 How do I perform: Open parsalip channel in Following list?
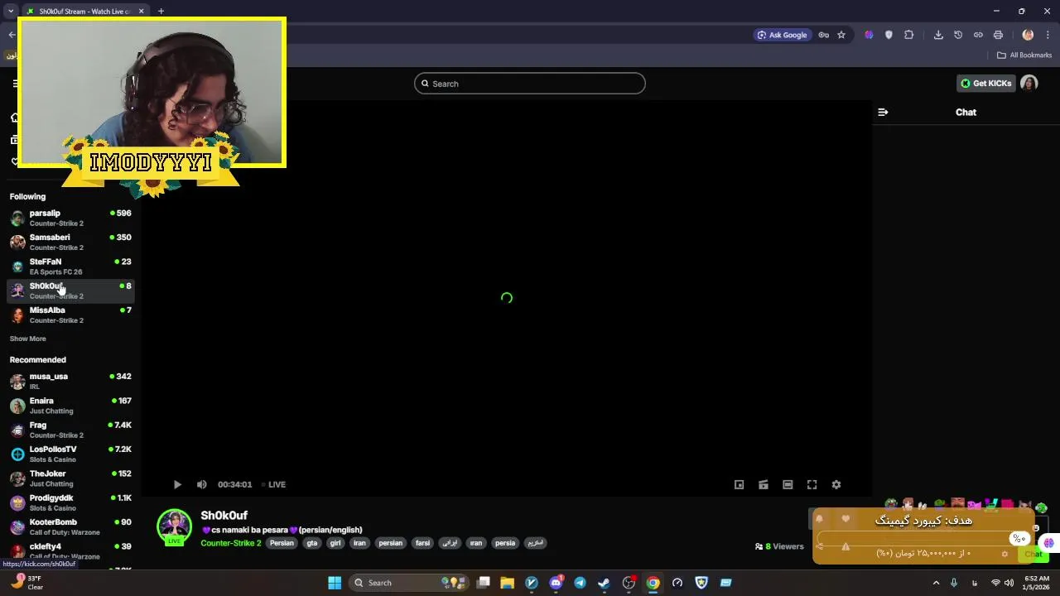pyautogui.click(x=70, y=218)
